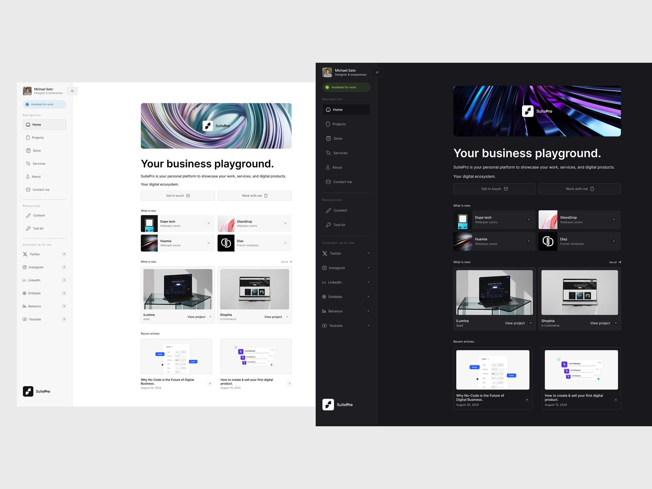Viewport: 652px width, 489px height.
Task: Click Instagram icon in light sidebar
Action: tap(25, 267)
